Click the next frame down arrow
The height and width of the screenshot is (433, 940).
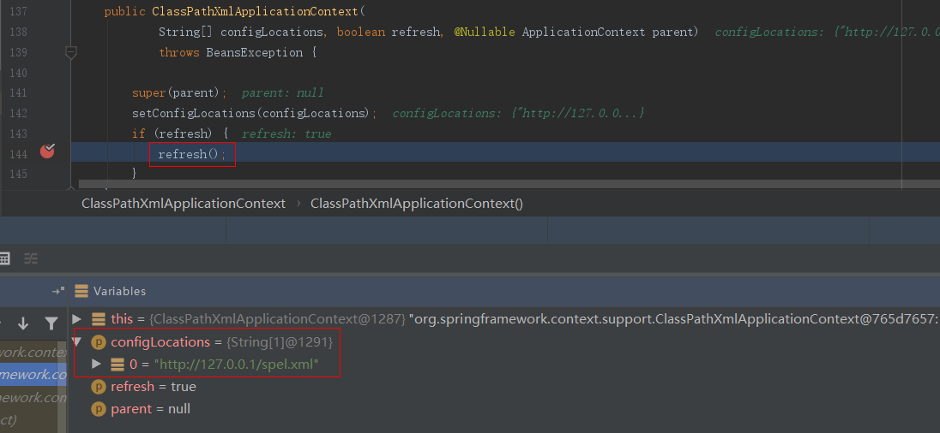click(23, 323)
